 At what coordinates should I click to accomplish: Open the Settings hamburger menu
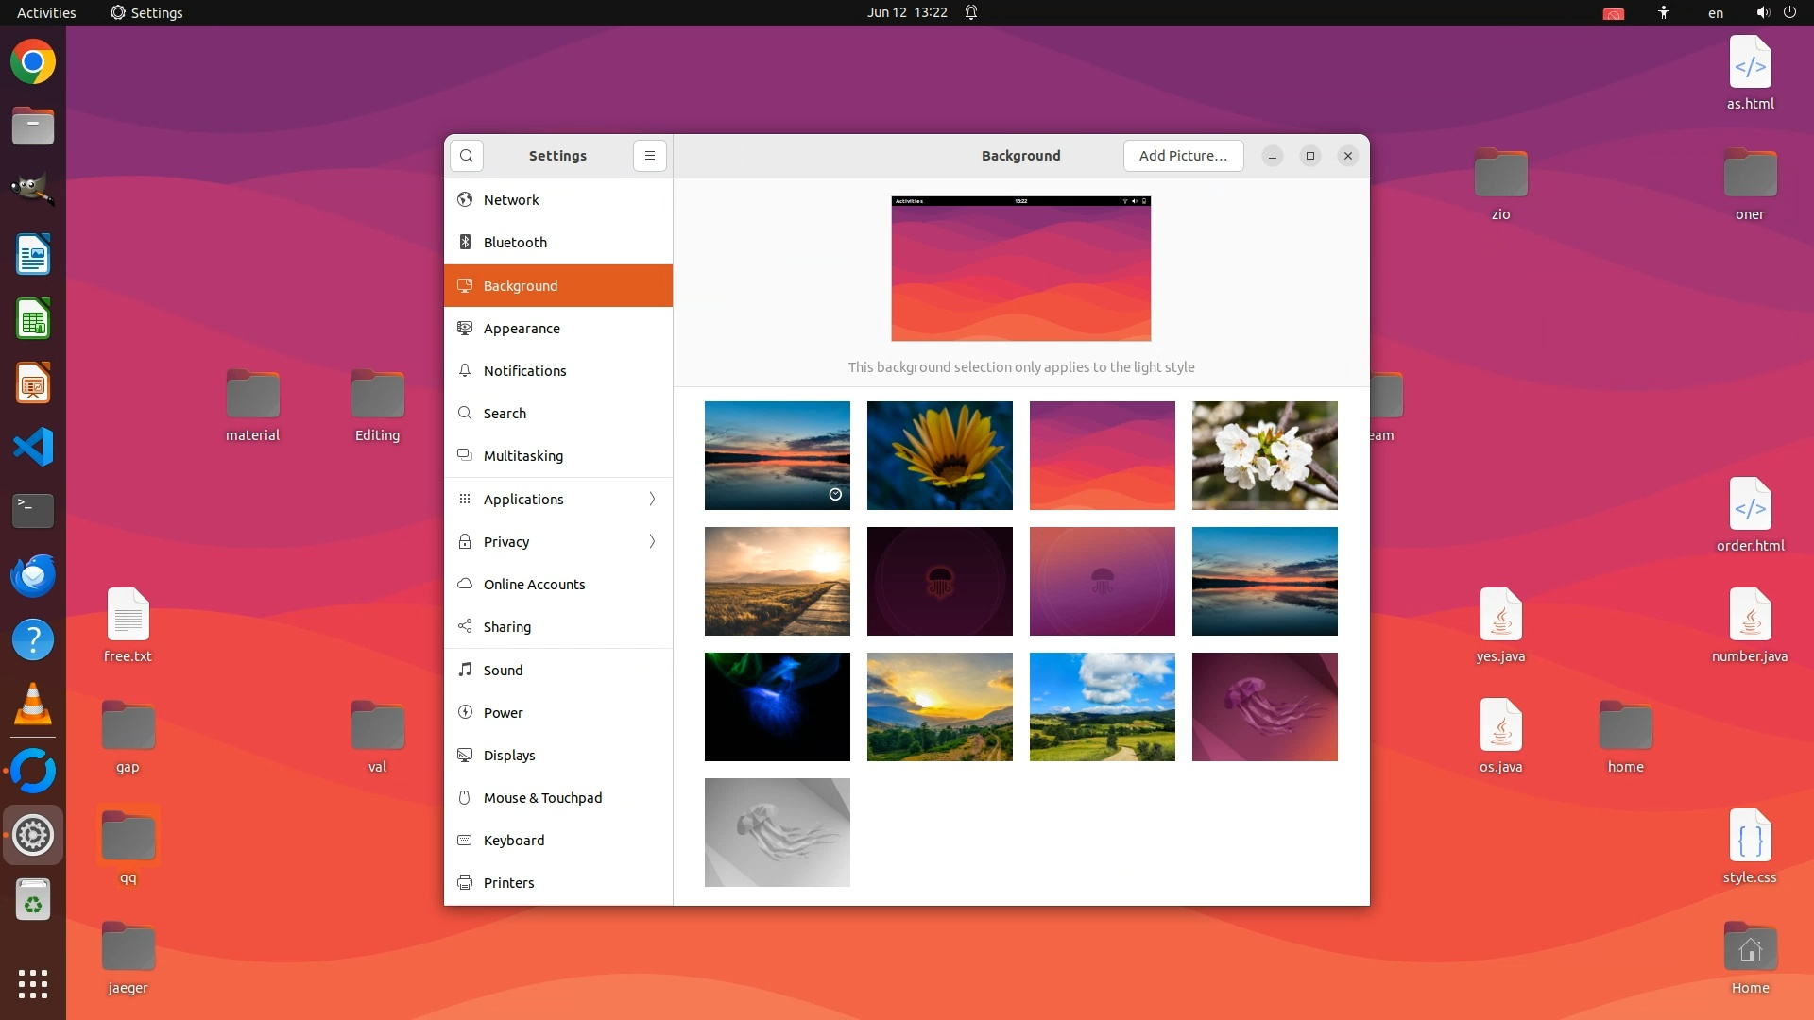pyautogui.click(x=650, y=156)
